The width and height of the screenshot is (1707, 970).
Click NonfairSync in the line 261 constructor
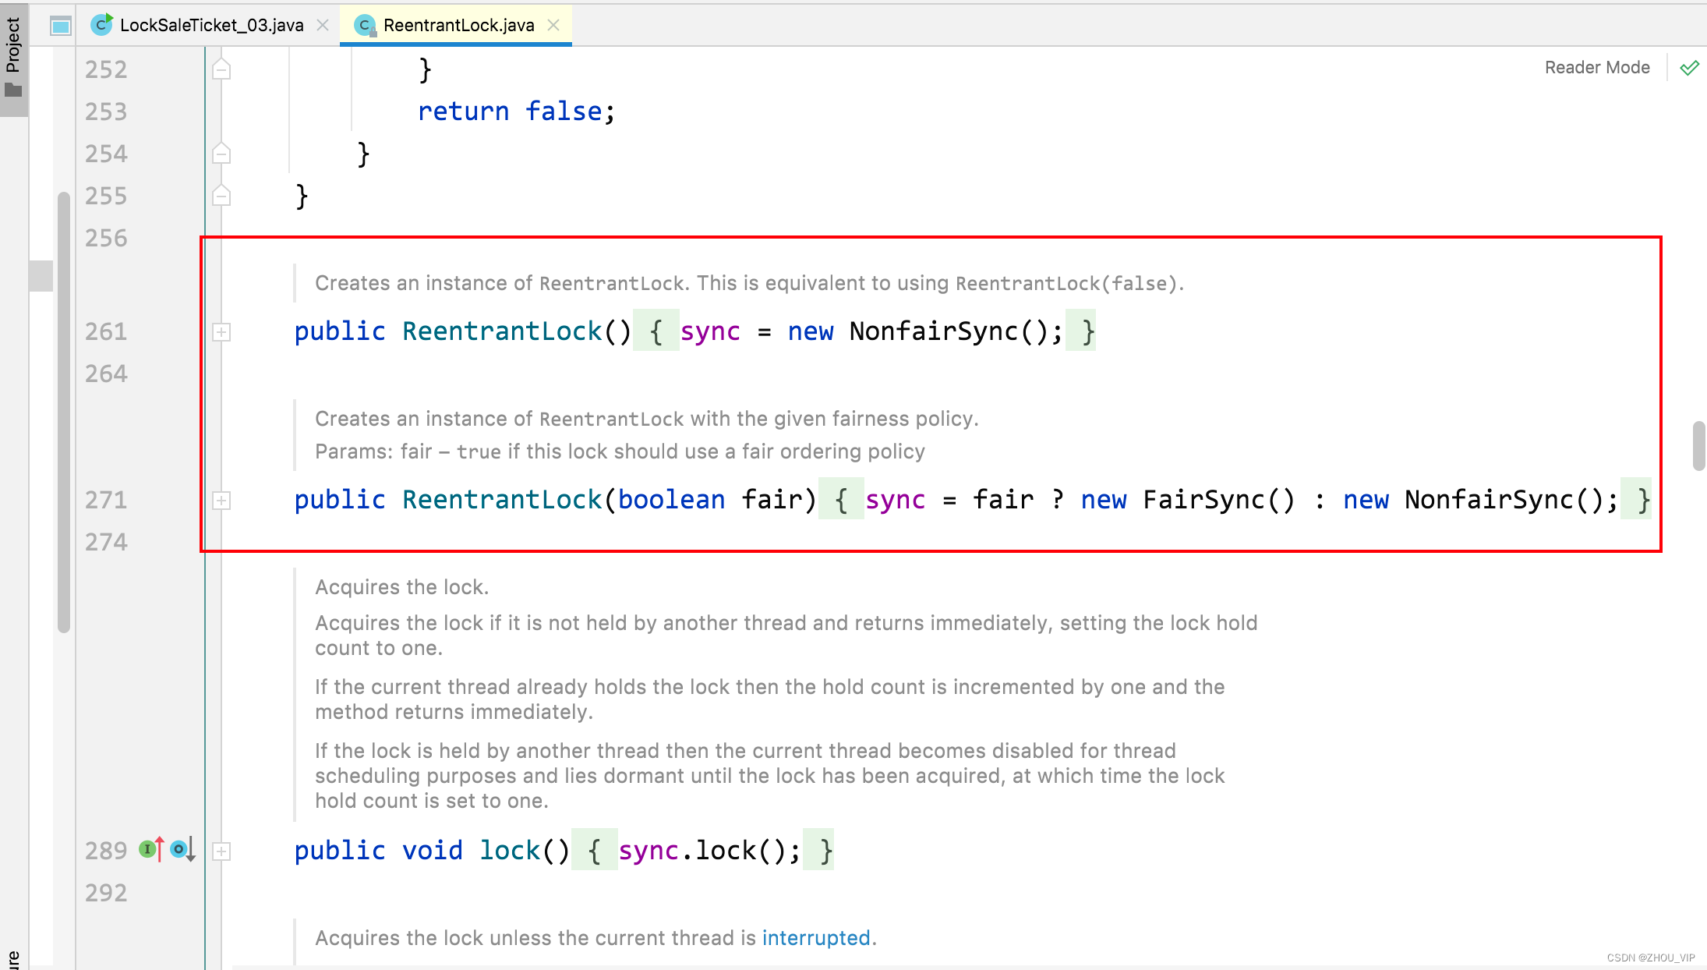pos(933,331)
